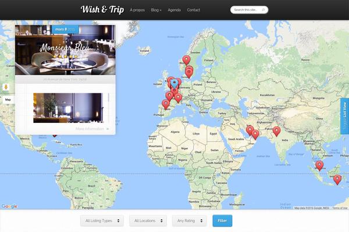
Task: Open the À propos menu item
Action: coord(137,10)
